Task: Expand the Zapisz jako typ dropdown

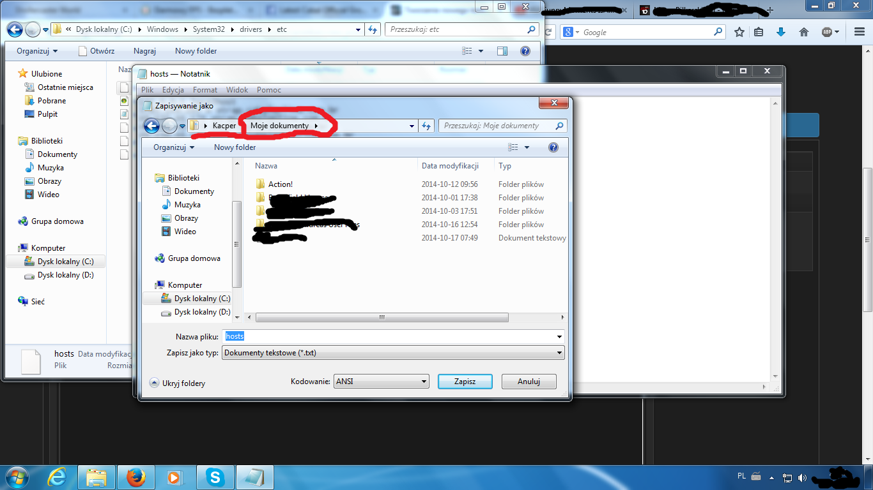Action: point(559,353)
